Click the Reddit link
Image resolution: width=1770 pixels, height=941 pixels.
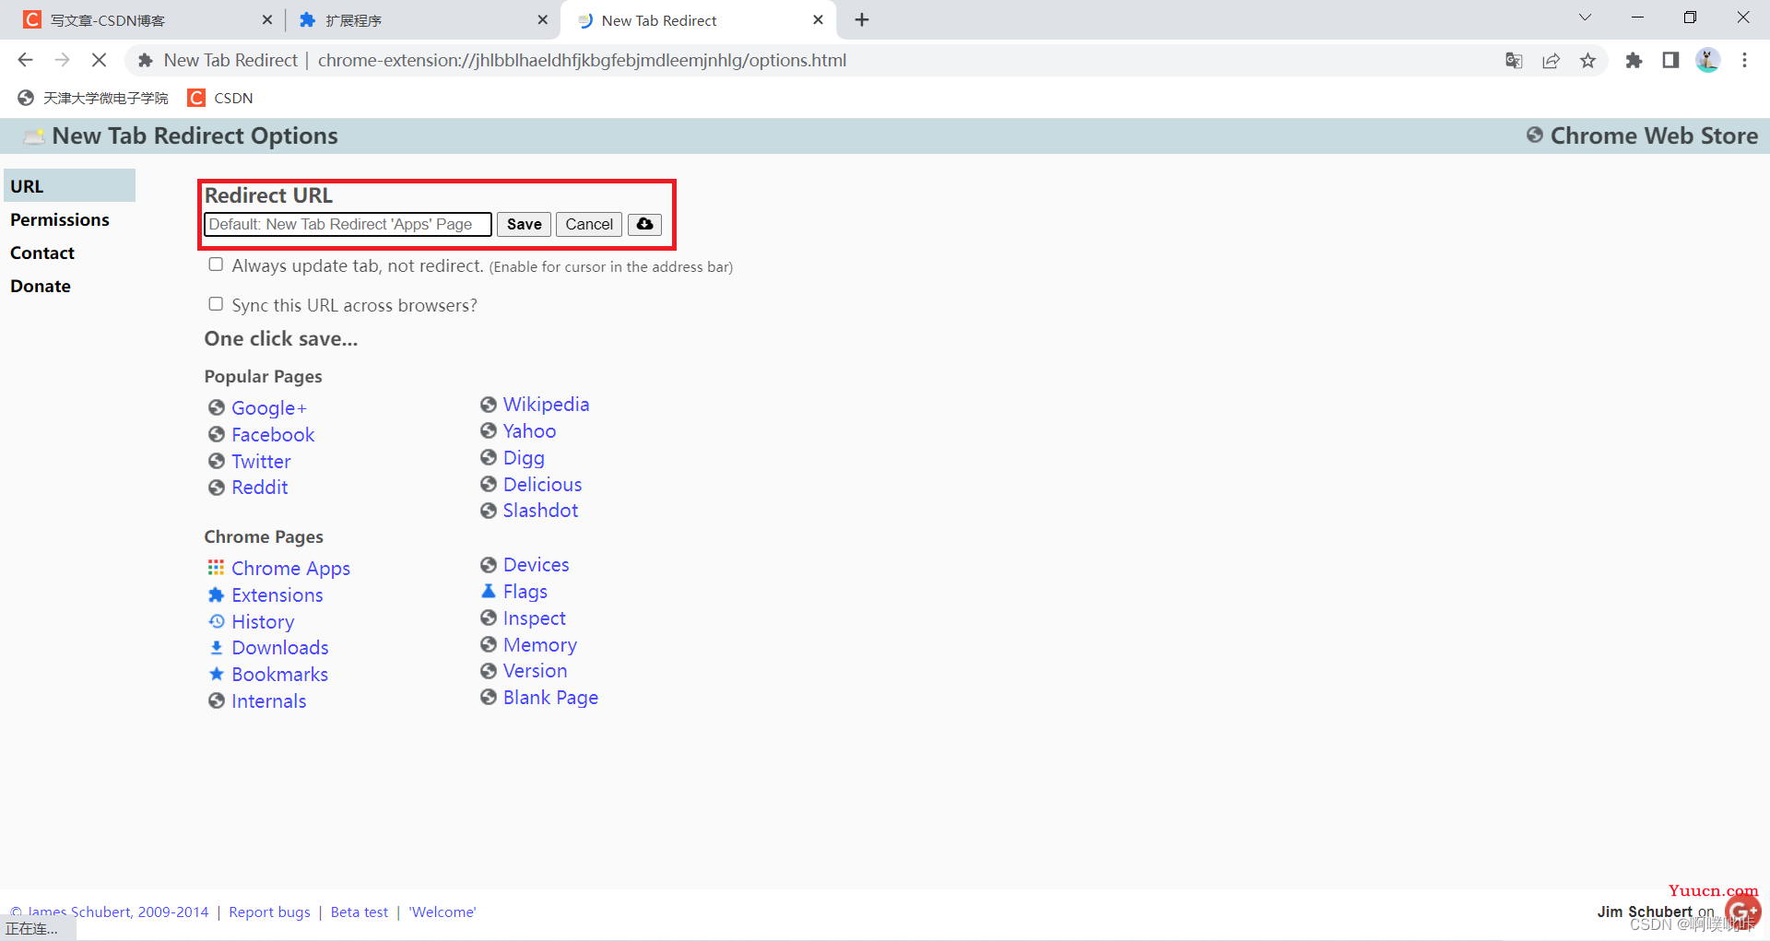coord(260,487)
